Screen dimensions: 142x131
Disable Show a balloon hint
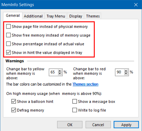click(x=14, y=101)
